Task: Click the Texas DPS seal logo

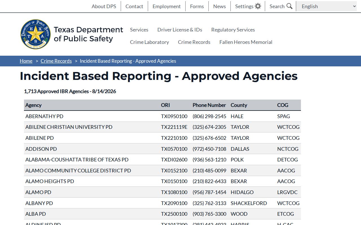Action: [x=36, y=34]
